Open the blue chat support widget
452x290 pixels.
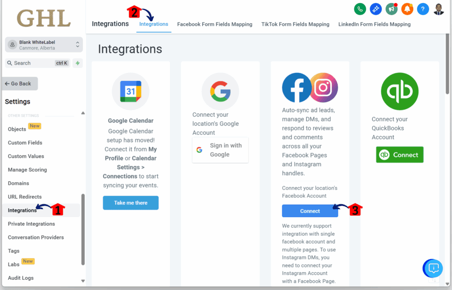433,268
